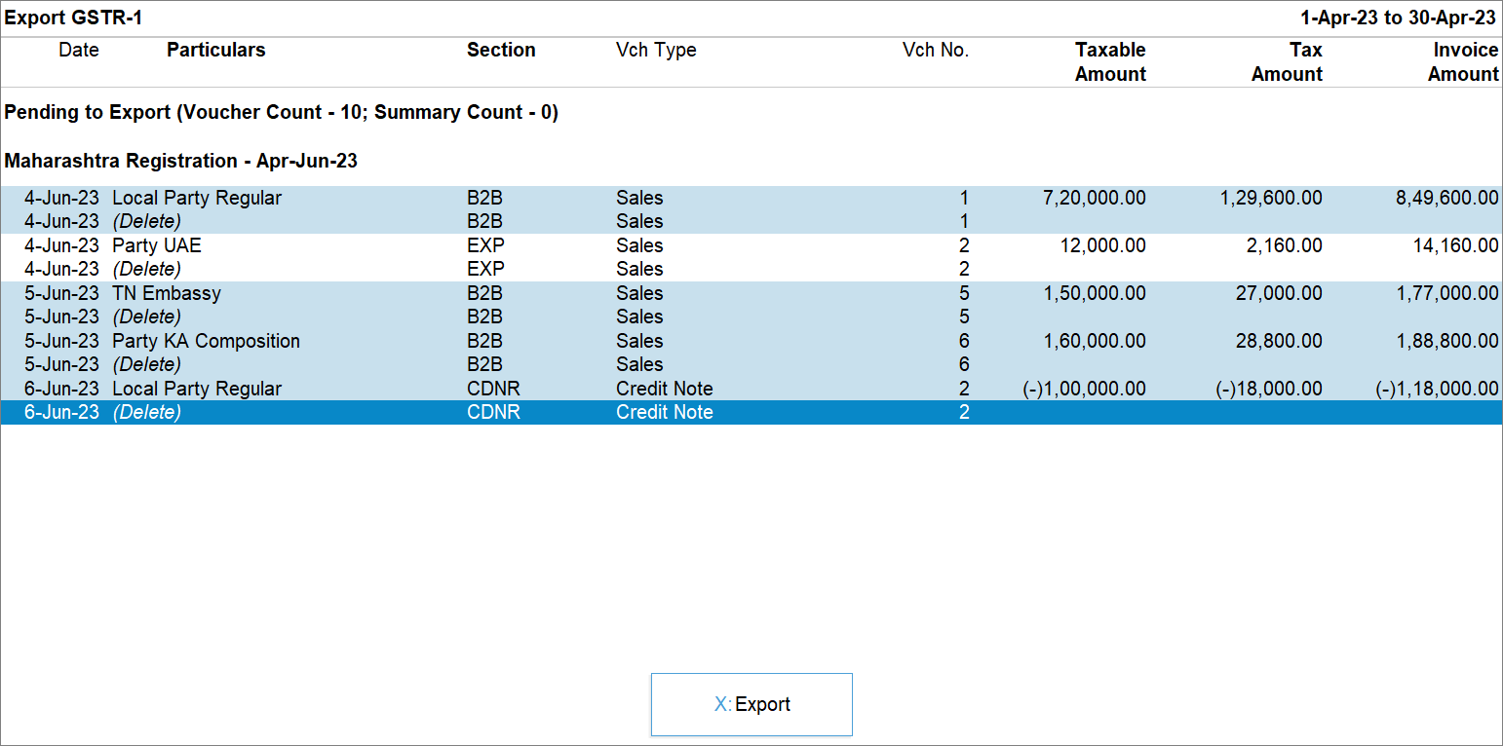Click the Vch No. column header
The height and width of the screenshot is (746, 1503).
(x=936, y=50)
